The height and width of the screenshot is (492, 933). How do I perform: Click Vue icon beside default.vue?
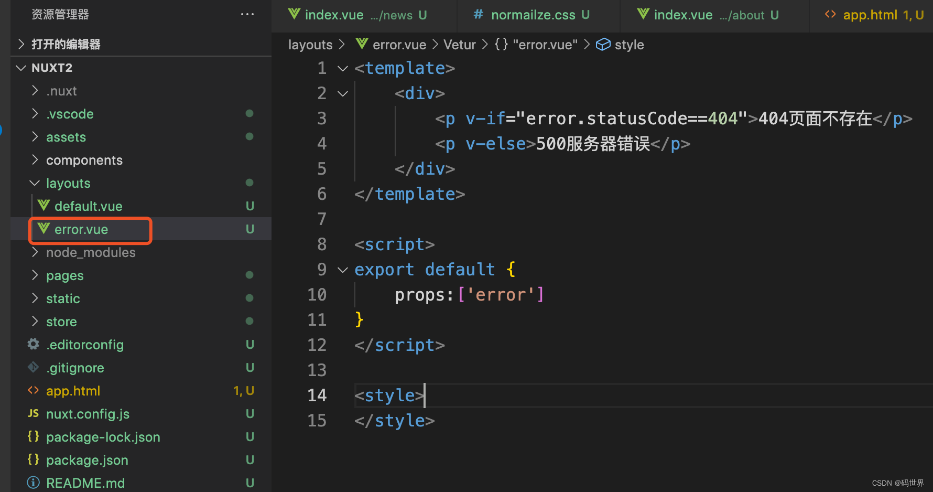point(44,206)
